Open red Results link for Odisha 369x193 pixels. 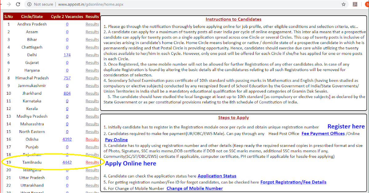point(92,139)
